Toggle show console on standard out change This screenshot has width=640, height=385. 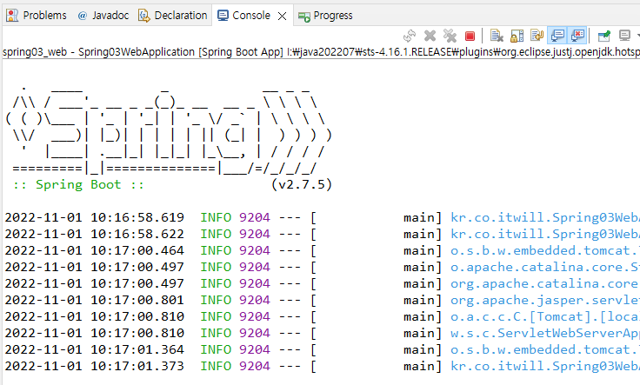pyautogui.click(x=557, y=36)
